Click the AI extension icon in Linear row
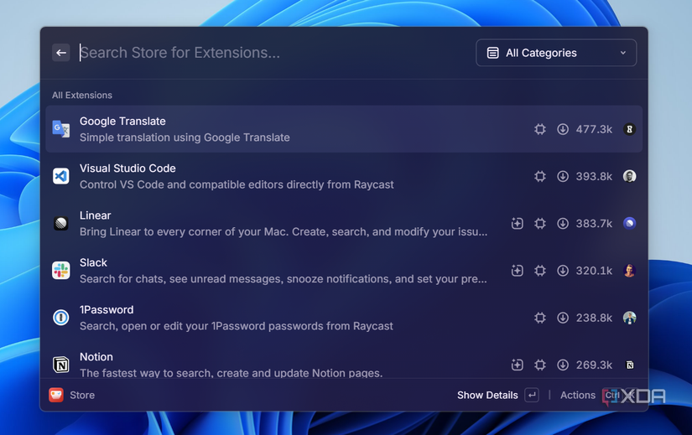The height and width of the screenshot is (435, 692). (x=518, y=224)
